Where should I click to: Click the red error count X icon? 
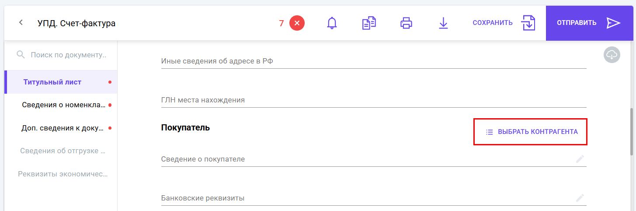pyautogui.click(x=297, y=23)
